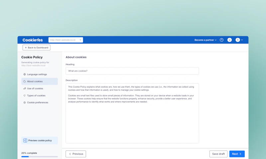This screenshot has width=266, height=159.
Task: Click the cookie icon beside About cookies
Action: tap(25, 81)
